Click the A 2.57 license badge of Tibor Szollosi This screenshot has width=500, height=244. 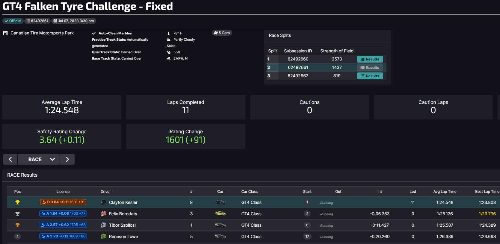[63, 225]
